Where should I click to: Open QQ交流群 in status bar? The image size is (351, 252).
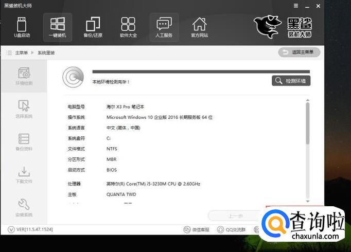tap(231, 229)
